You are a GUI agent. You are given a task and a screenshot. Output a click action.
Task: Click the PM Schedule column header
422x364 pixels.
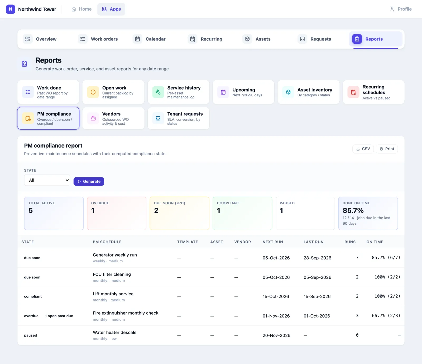coord(107,242)
